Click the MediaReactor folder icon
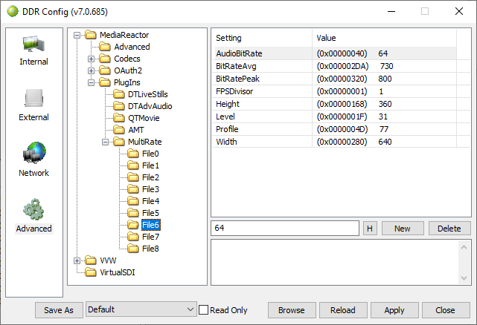477x325 pixels. 90,35
